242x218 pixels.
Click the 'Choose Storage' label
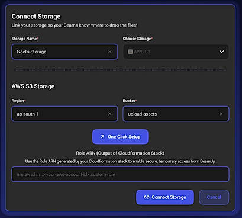(137, 39)
